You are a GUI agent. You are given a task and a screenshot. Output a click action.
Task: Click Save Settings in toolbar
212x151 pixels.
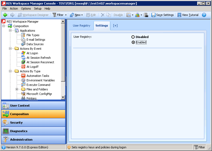tap(162, 15)
